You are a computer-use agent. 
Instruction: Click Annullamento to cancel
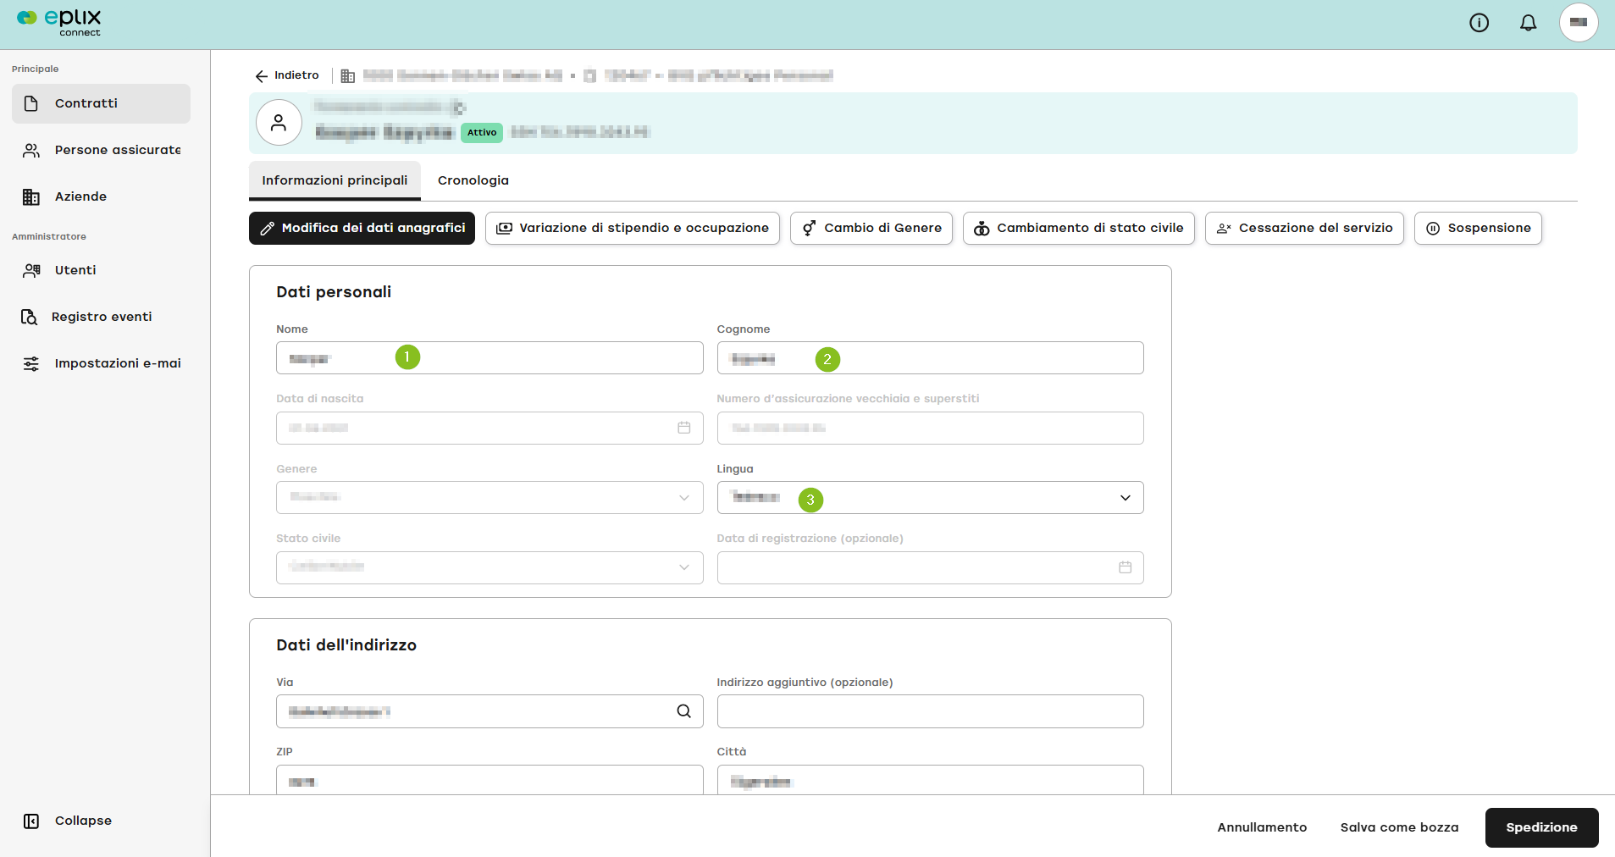(x=1262, y=827)
